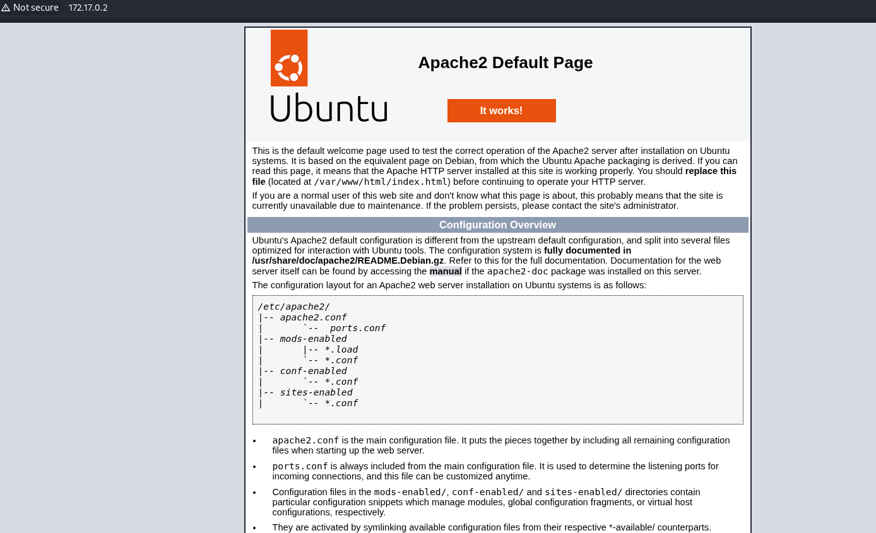This screenshot has height=533, width=876.
Task: Click ports.conf at the start of the second bullet
Action: click(300, 466)
